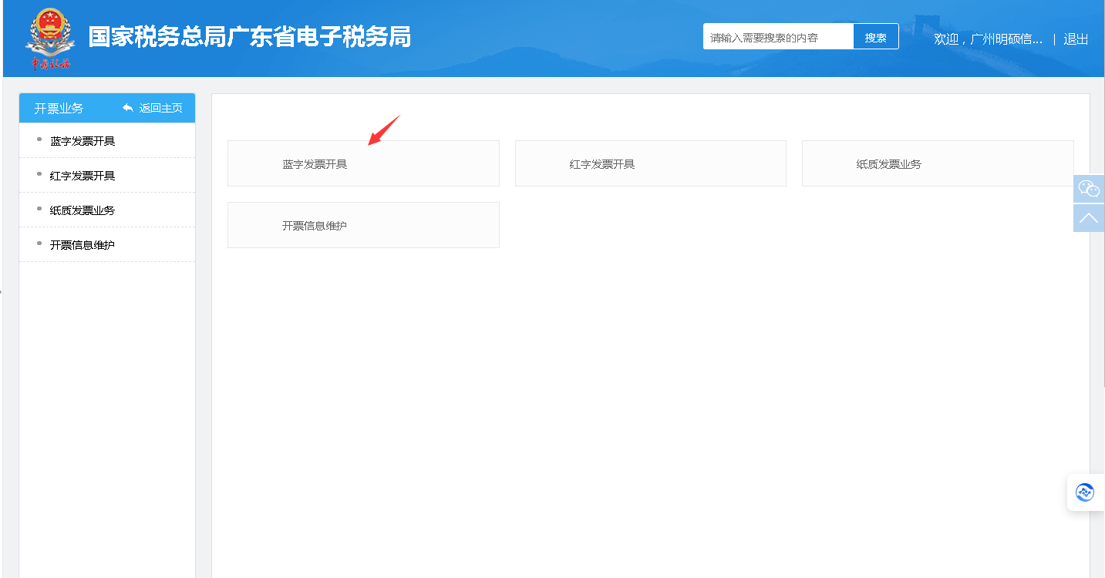Select 蓝字发票开具 in the left sidebar

(83, 141)
